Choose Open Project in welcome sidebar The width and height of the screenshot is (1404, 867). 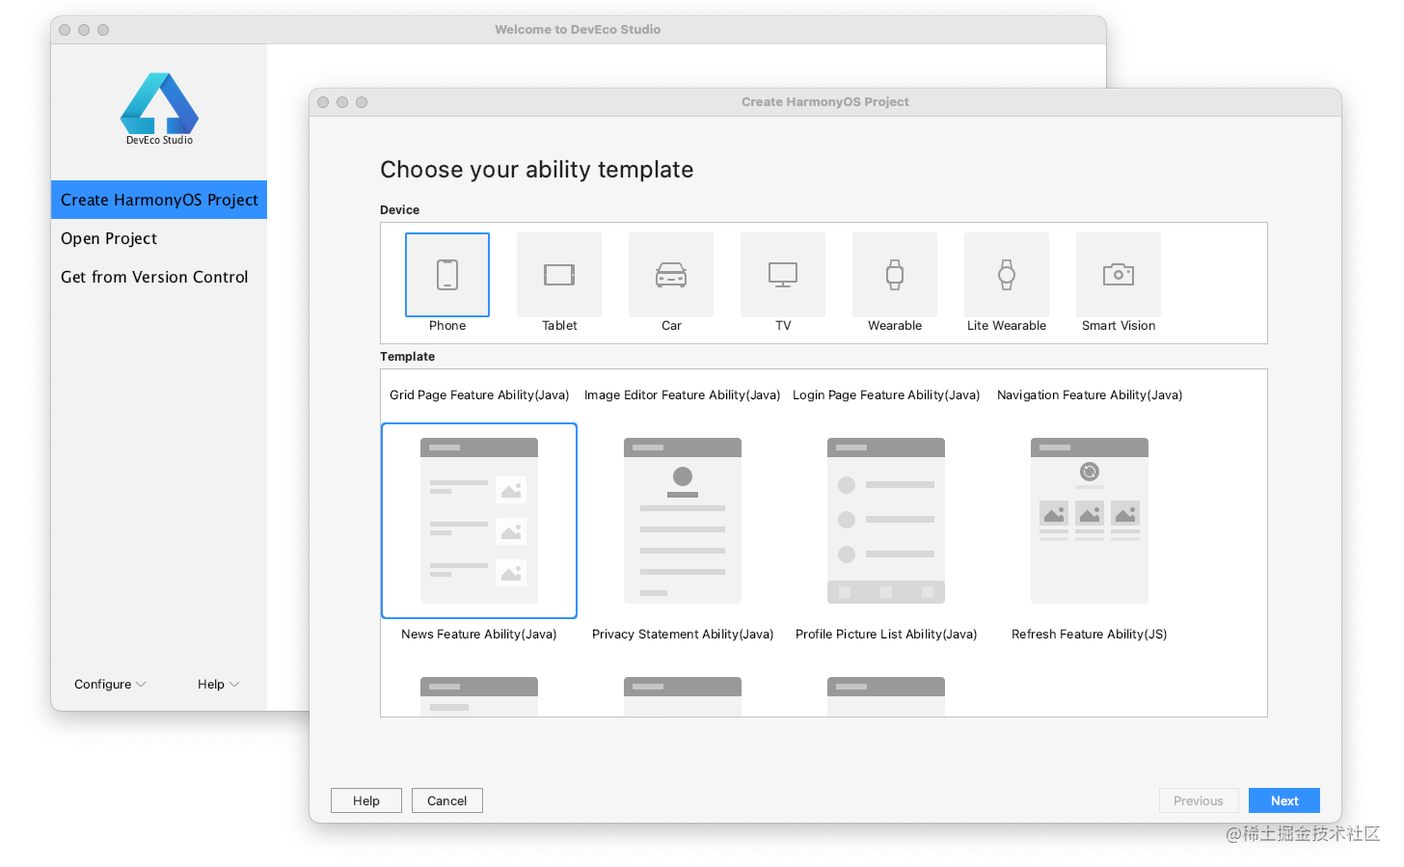pyautogui.click(x=159, y=238)
